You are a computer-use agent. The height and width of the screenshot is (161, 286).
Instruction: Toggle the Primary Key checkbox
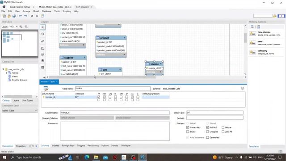click(188, 127)
